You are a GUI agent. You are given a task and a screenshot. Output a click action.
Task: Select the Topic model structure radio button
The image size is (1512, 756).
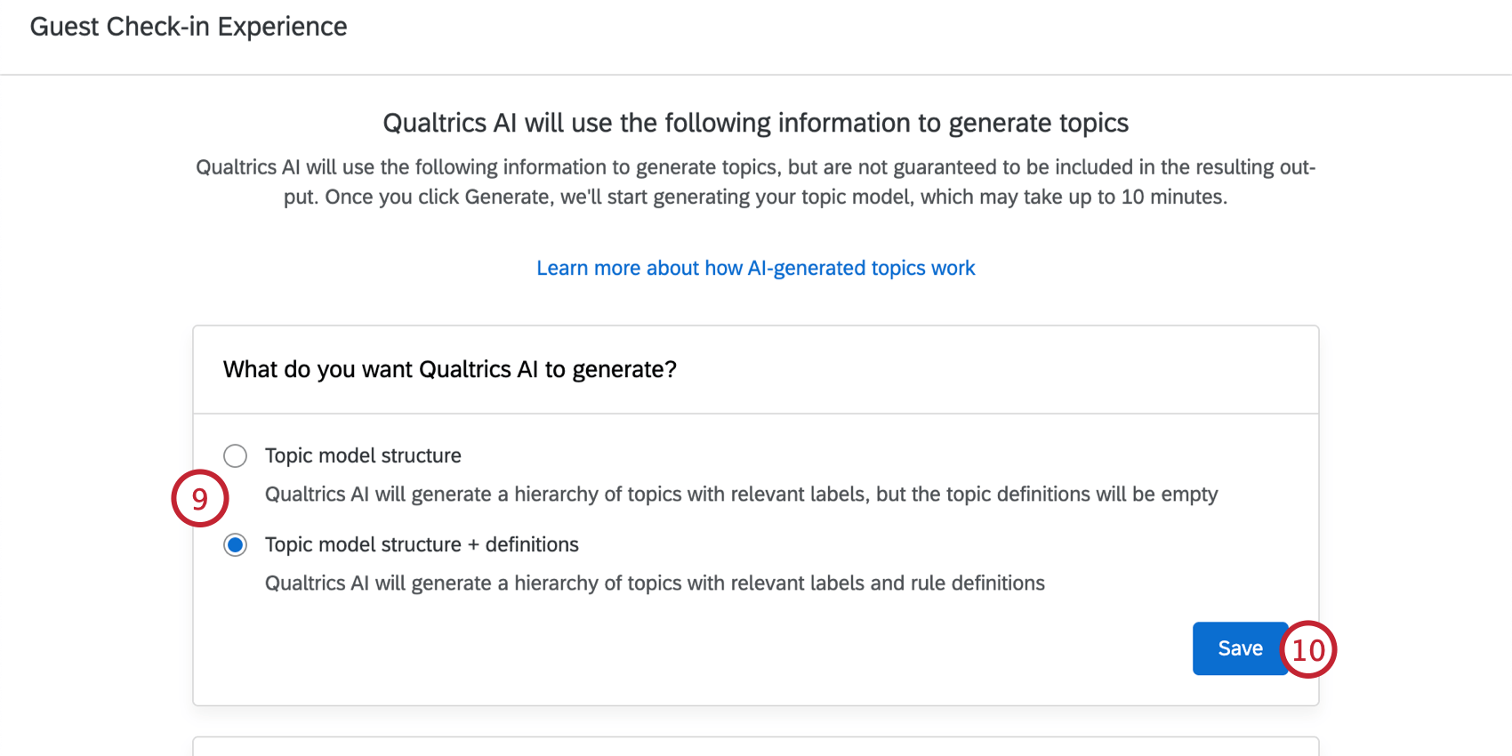tap(235, 456)
